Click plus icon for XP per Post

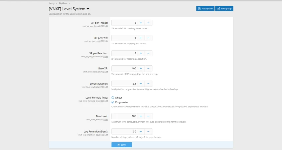point(141,38)
